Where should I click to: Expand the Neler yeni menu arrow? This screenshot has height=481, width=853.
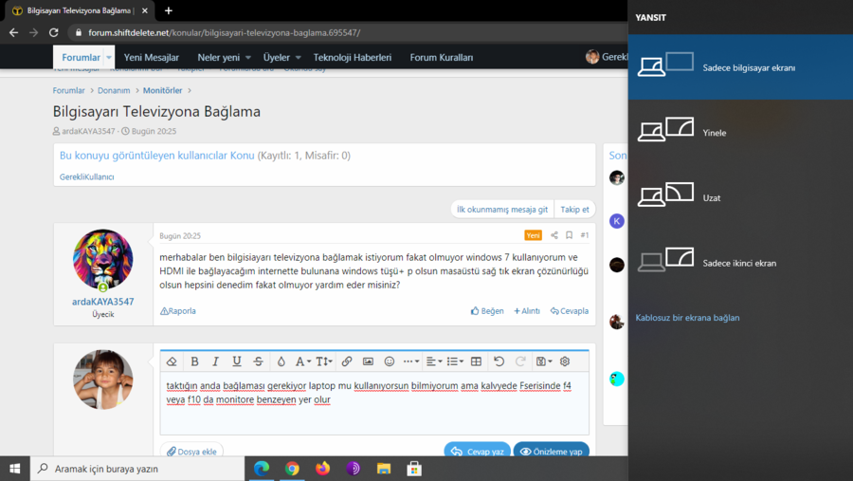click(248, 58)
